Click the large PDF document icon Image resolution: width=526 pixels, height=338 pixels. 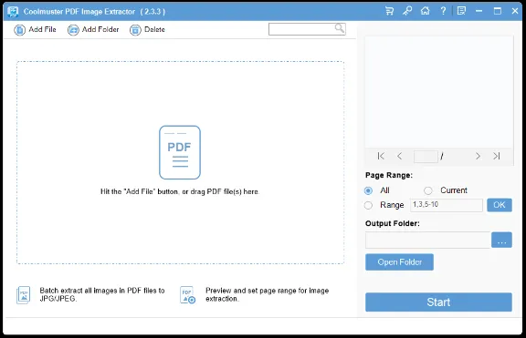pos(180,152)
